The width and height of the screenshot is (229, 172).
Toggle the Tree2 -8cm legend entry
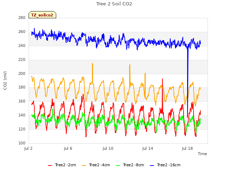(130, 165)
